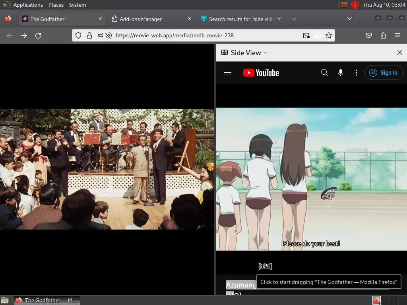The width and height of the screenshot is (407, 305).
Task: Open site permissions icon in address bar
Action: click(101, 35)
